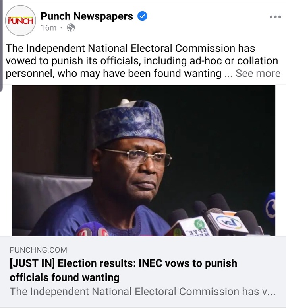Expand the post with See more
Image resolution: width=286 pixels, height=308 pixels.
tap(258, 73)
